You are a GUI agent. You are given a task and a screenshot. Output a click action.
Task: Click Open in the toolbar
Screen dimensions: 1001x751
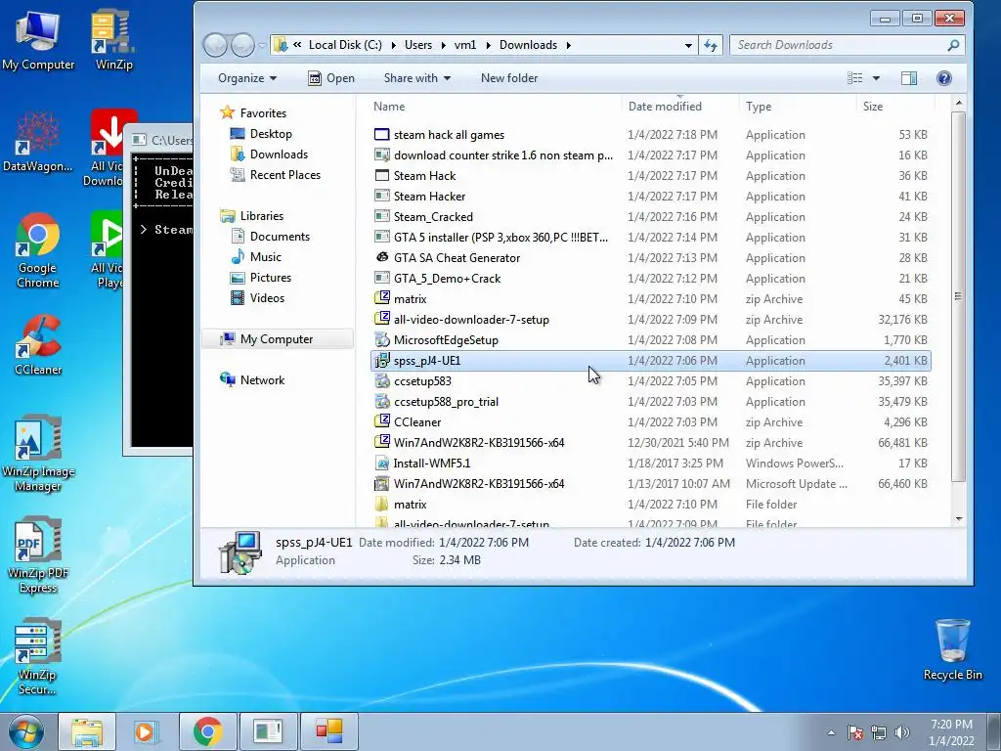331,78
